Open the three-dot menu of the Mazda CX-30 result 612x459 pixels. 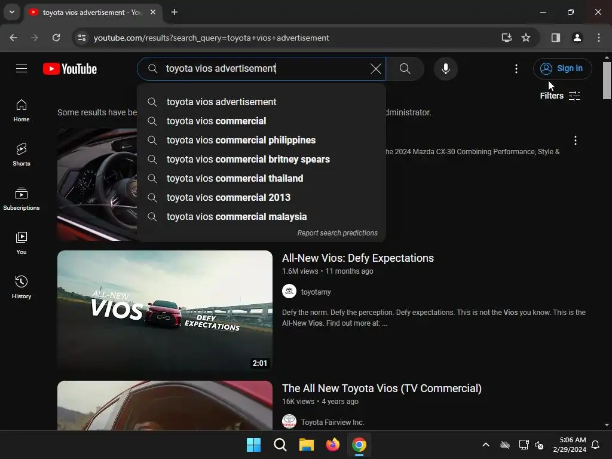(576, 140)
